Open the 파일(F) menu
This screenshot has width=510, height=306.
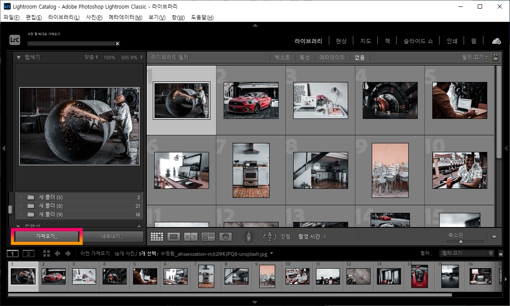[12, 17]
